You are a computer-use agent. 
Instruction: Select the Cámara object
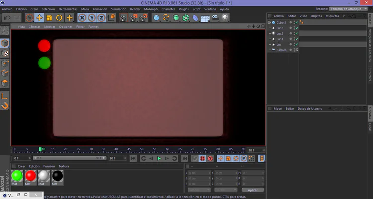point(281,50)
